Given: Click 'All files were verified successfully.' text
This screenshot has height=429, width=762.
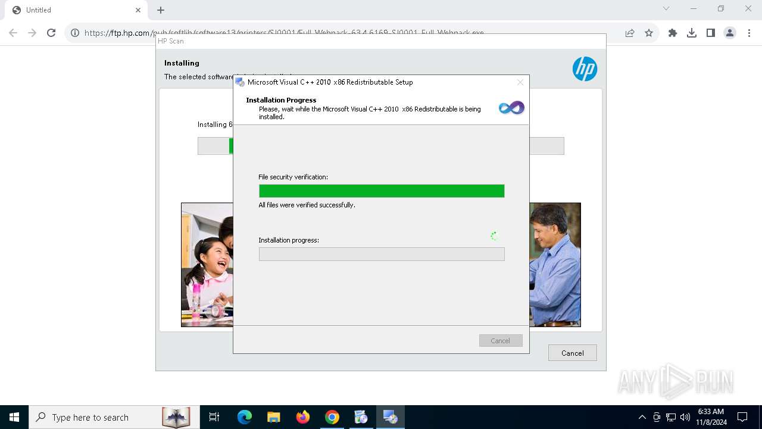Looking at the screenshot, I should click(x=307, y=205).
